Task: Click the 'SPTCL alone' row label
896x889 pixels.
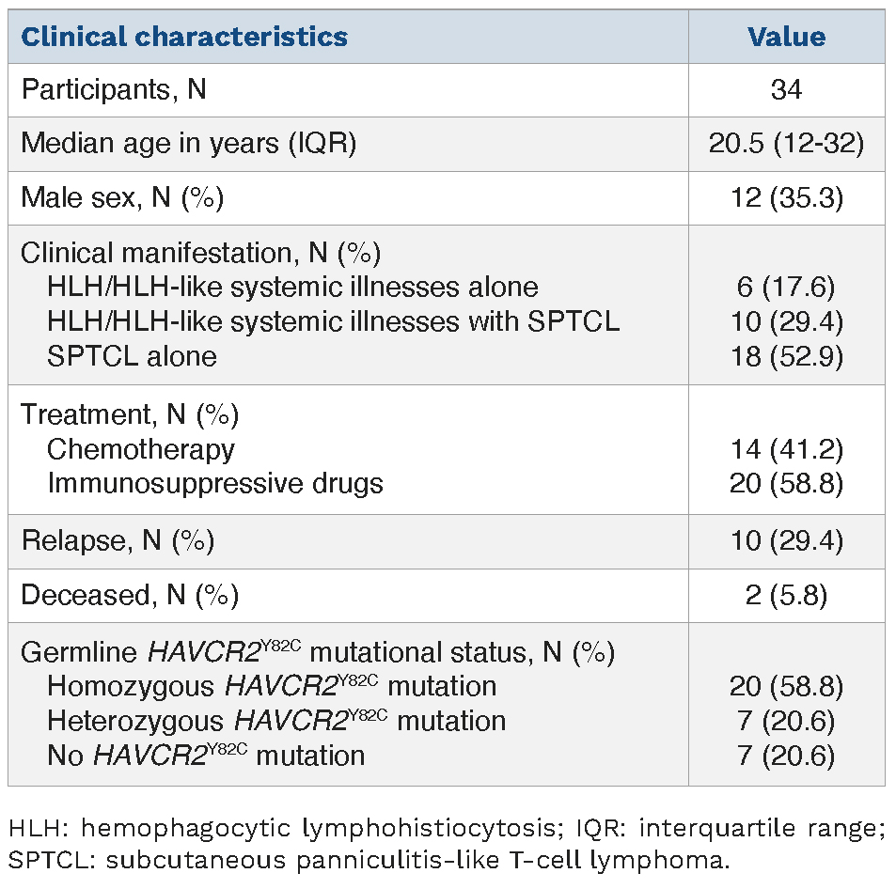Action: [x=132, y=356]
